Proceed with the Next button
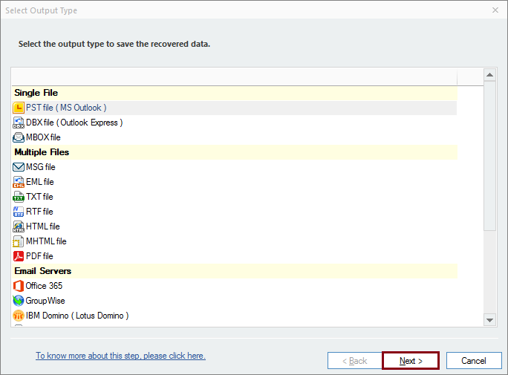This screenshot has width=508, height=375. [x=411, y=361]
